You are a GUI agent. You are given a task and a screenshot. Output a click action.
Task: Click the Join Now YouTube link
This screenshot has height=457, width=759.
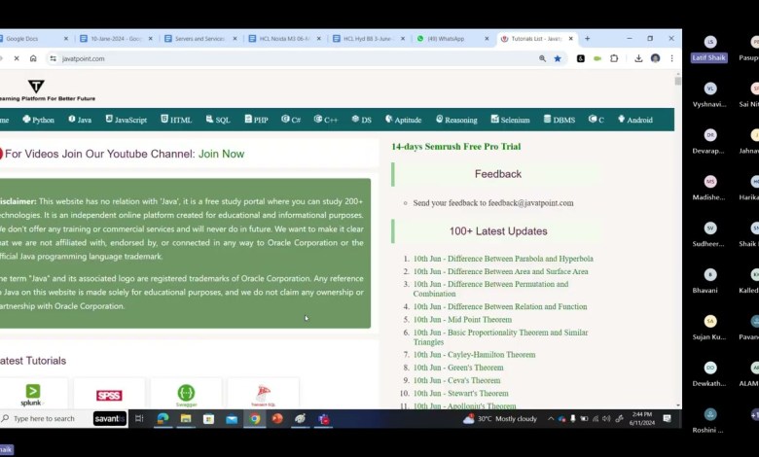[221, 154]
